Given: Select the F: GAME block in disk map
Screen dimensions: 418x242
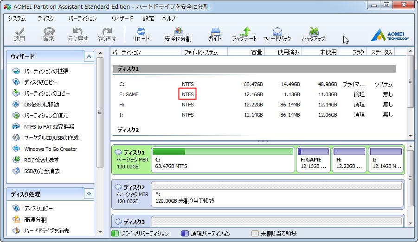Looking at the screenshot, I should pos(313,159).
